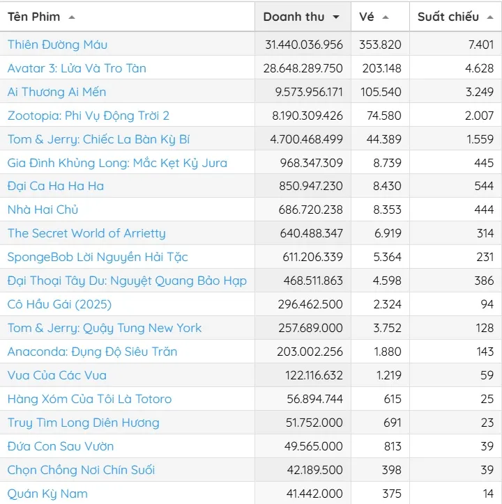Image resolution: width=502 pixels, height=504 pixels.
Task: Open Zootopia: Phi Vụ Động Trời 2
Action: [x=89, y=116]
